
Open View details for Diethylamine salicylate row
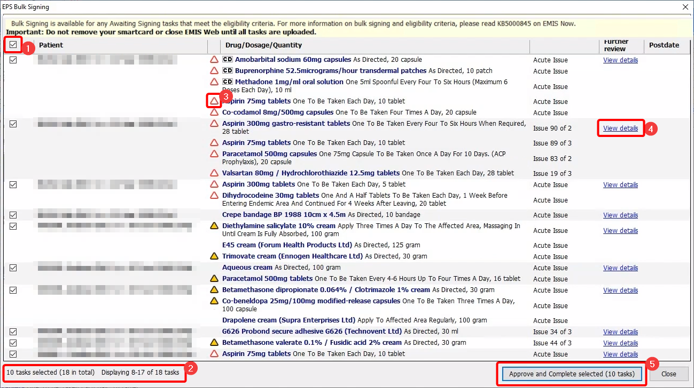[x=620, y=231]
